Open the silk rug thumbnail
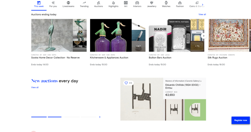Image resolution: width=251 pixels, height=132 pixels. (x=229, y=35)
